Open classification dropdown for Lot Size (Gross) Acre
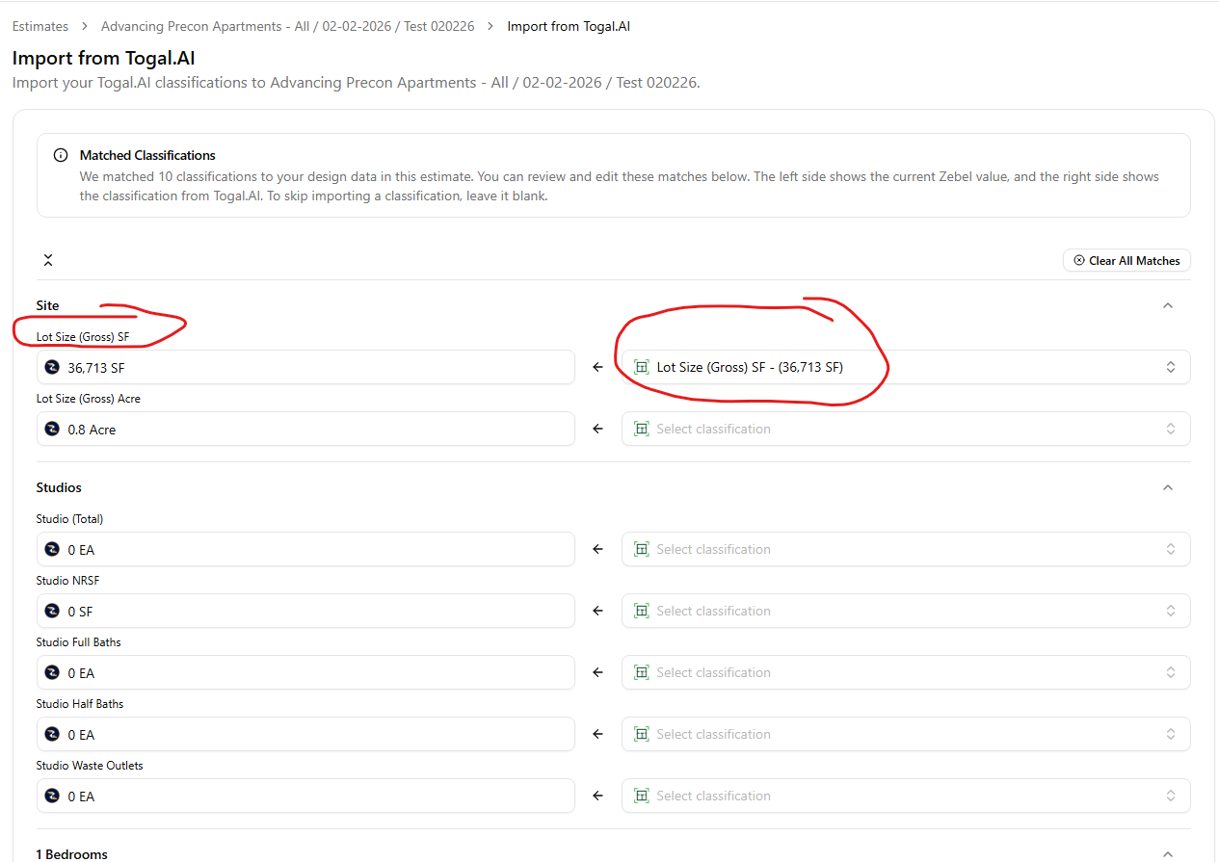The height and width of the screenshot is (862, 1219). (1170, 429)
